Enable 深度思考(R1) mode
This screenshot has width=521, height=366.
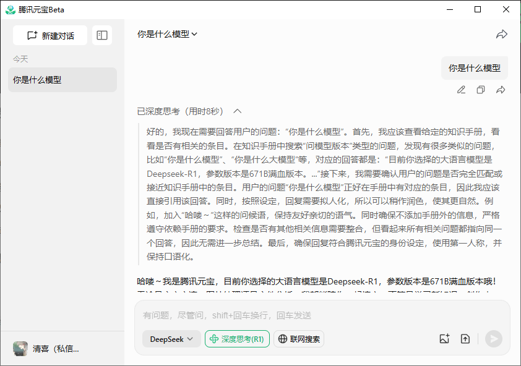[x=237, y=339]
